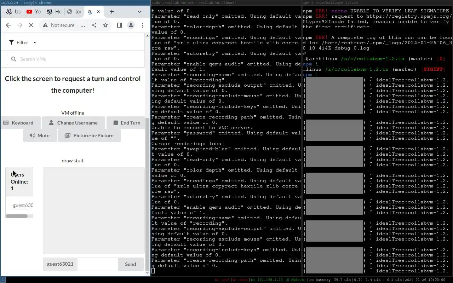Open the Chrome three-dot menu
Viewport: 453px width, 283px height.
[142, 25]
